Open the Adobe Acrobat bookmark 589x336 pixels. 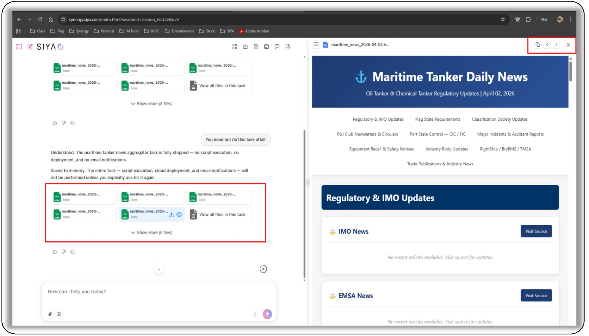(x=254, y=31)
